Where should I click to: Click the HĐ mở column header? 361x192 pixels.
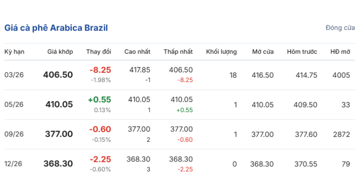340,51
